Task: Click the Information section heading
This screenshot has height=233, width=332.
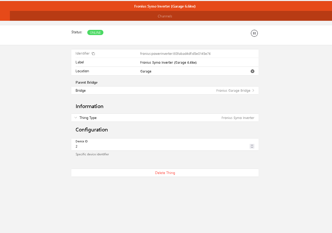Action: (x=89, y=106)
